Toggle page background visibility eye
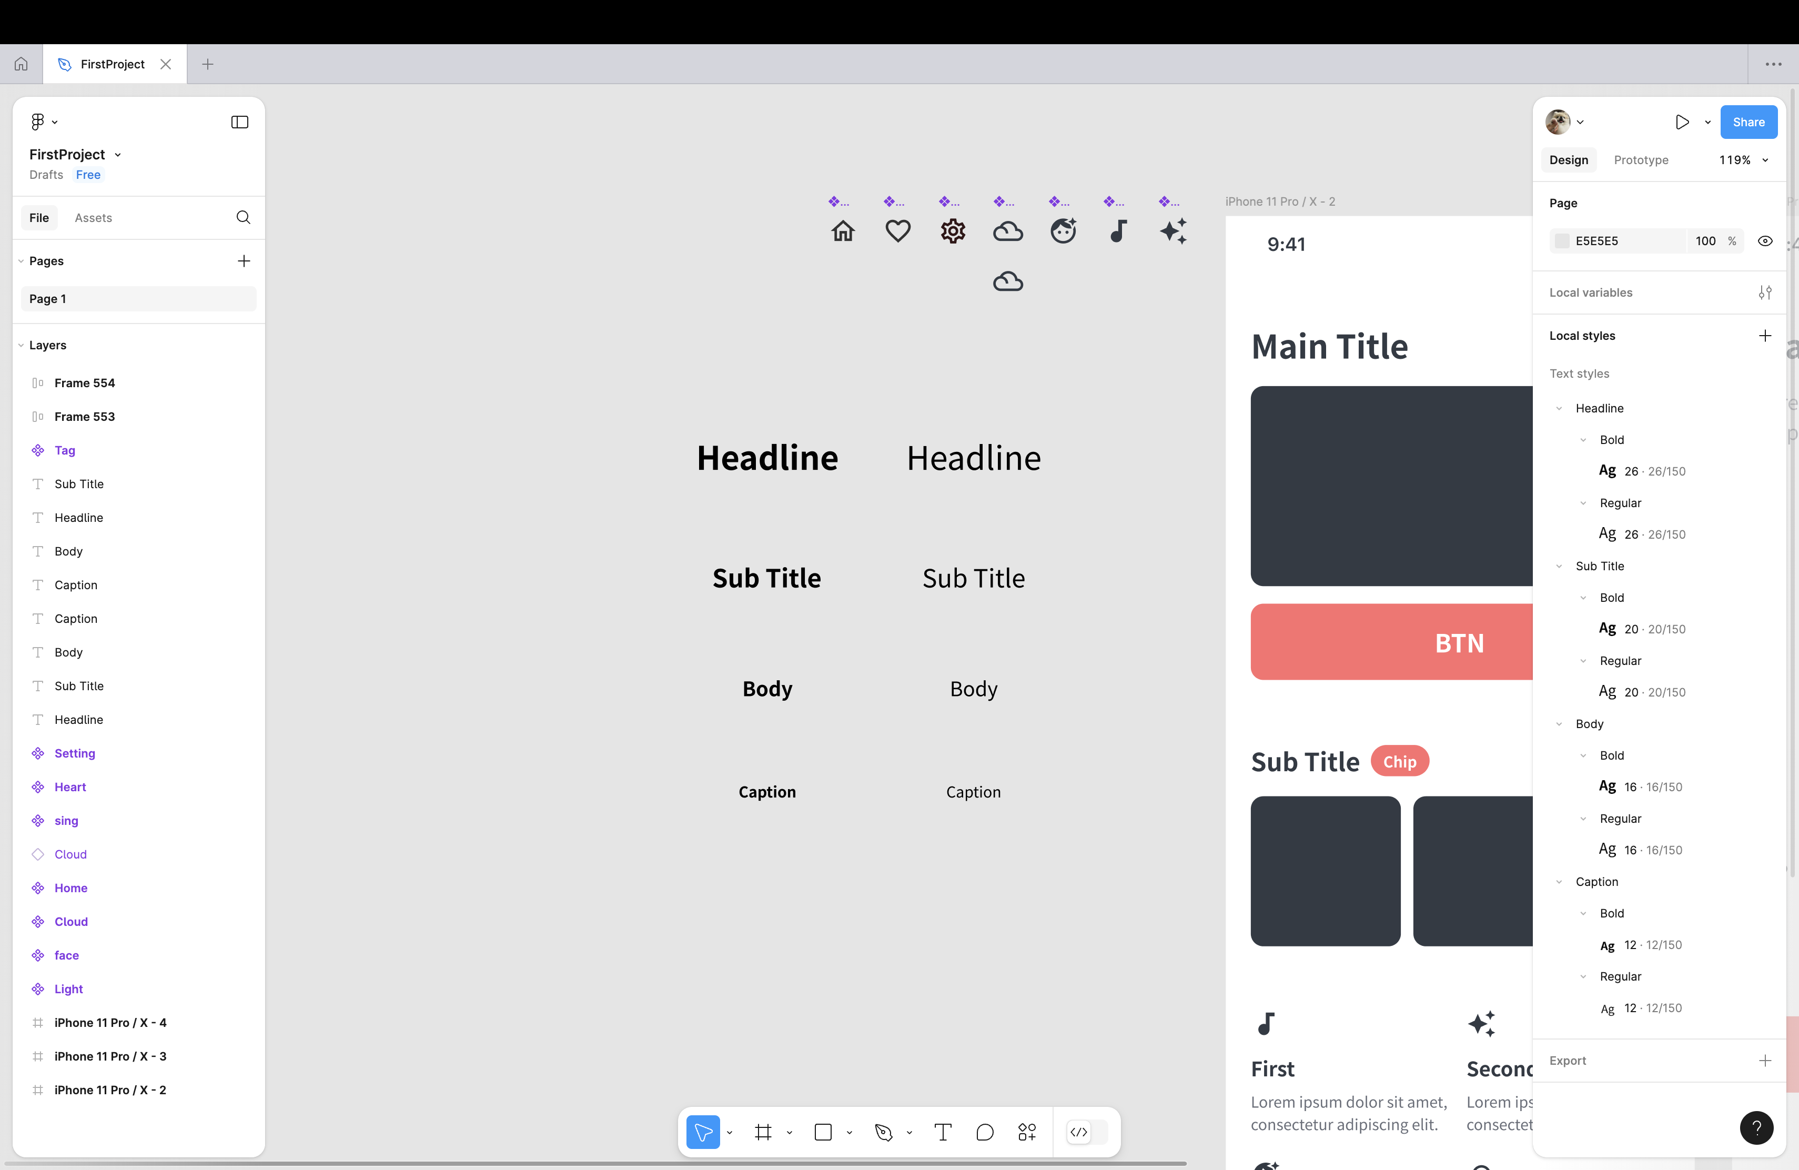 point(1764,241)
